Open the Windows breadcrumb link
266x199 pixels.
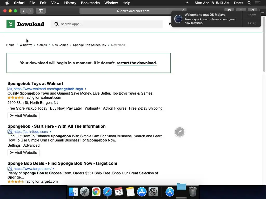point(26,45)
